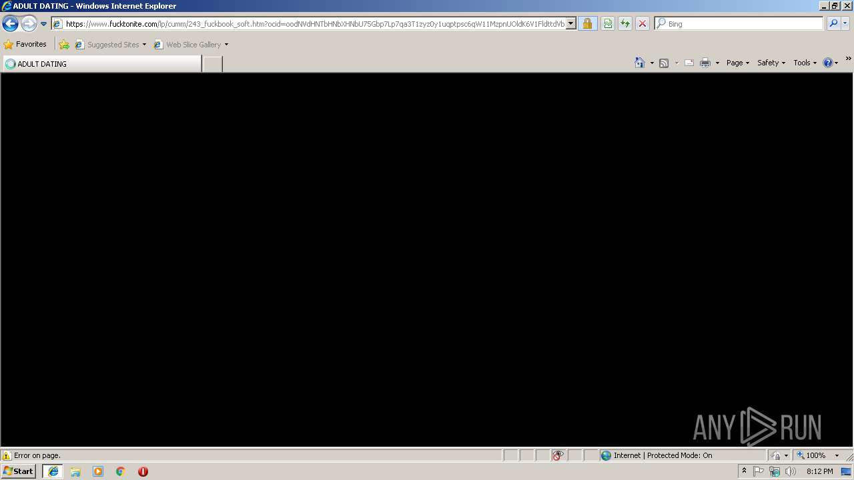Screen dimensions: 854x480
Task: Run the search with the magnifier button
Action: 833,24
